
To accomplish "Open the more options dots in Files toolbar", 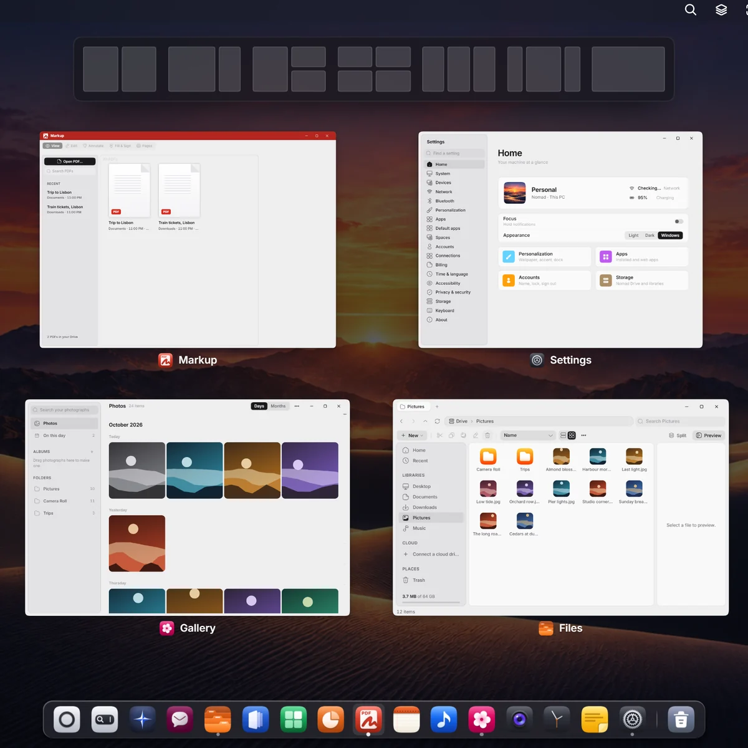I will click(x=583, y=435).
